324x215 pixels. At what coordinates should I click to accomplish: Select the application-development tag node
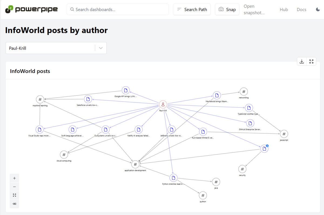pos(135,164)
